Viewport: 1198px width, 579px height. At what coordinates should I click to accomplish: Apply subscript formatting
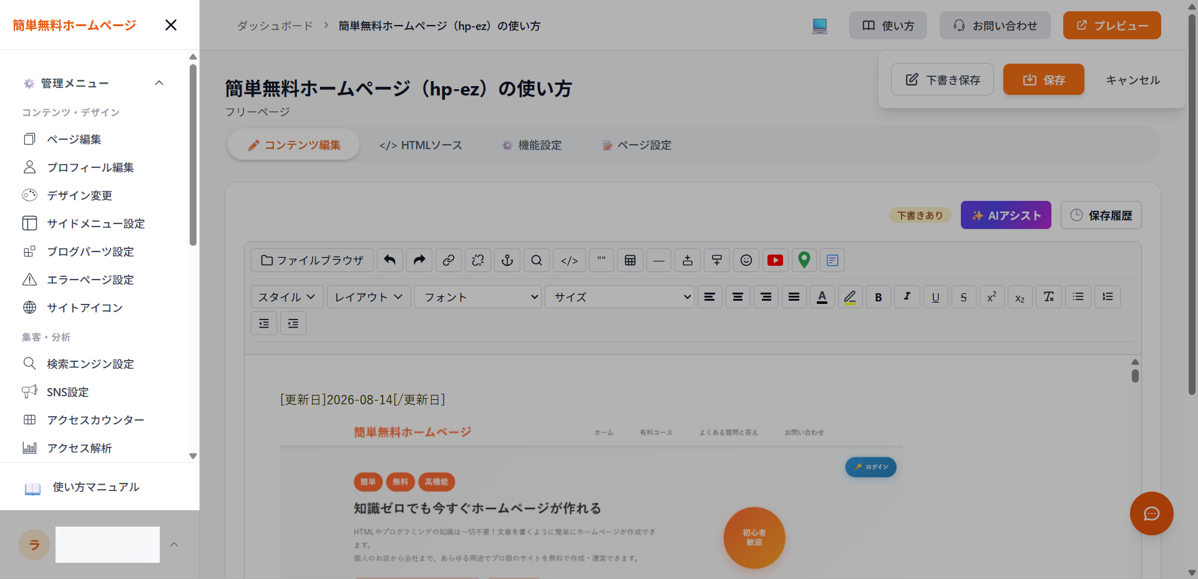pos(1020,297)
